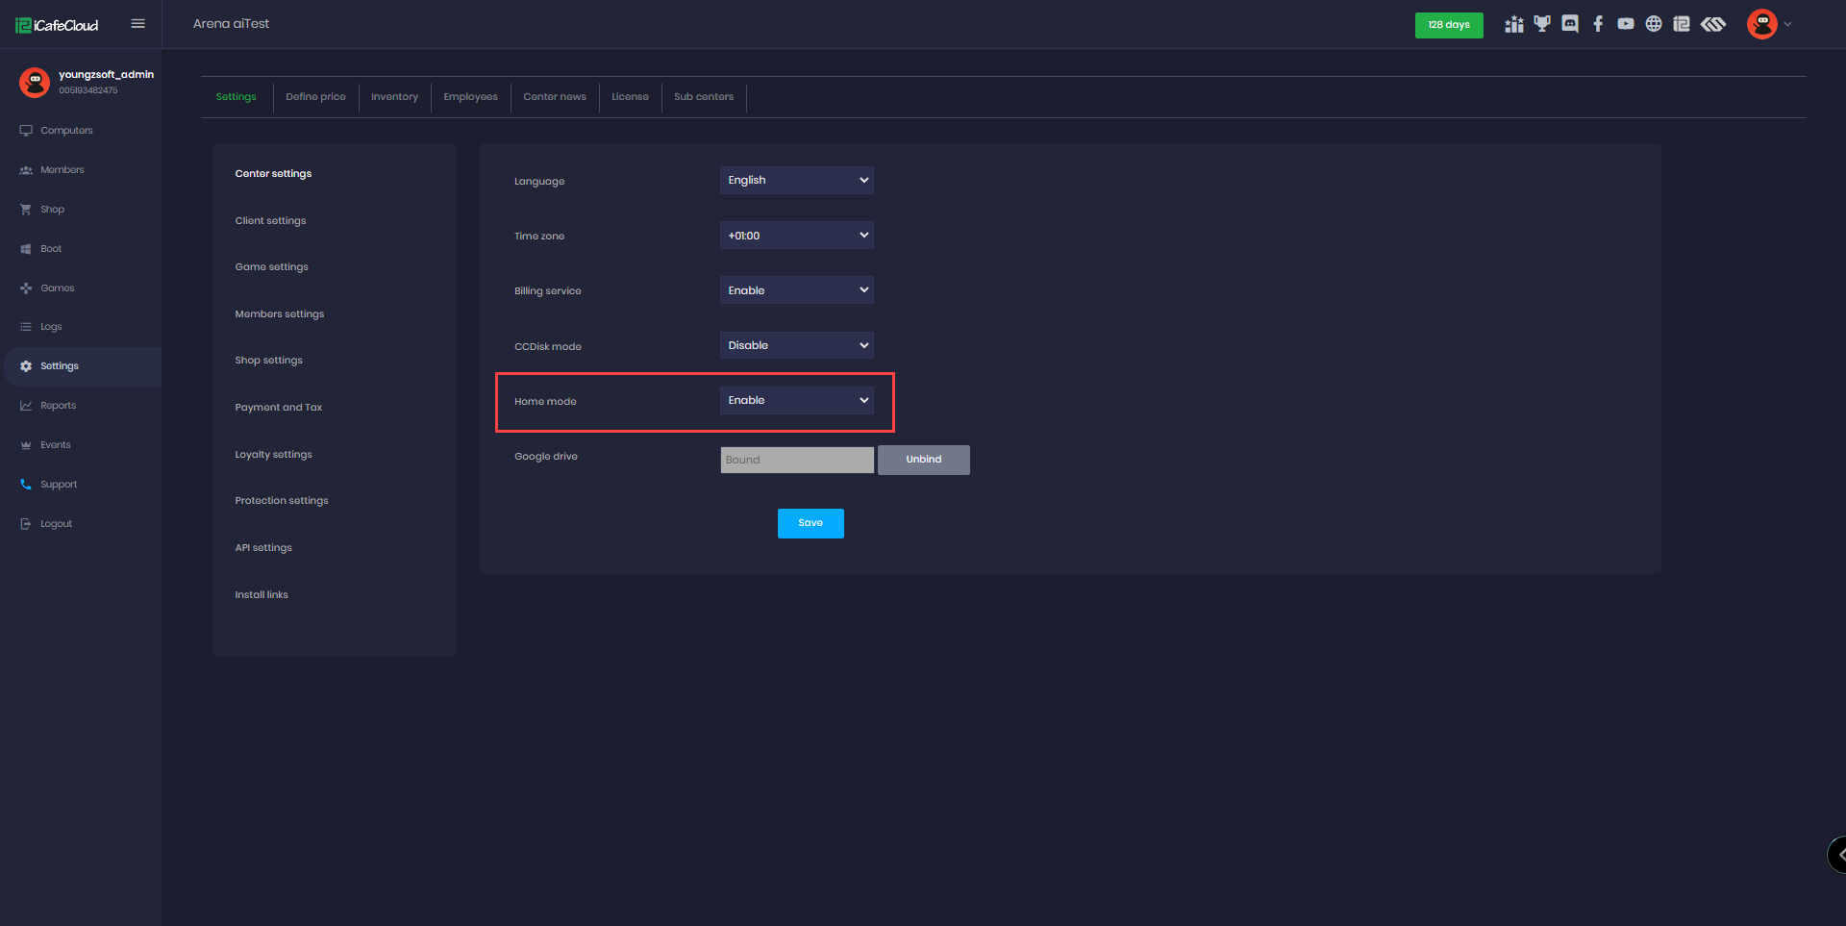Switch to the Employees tab
Image resolution: width=1846 pixels, height=926 pixels.
pyautogui.click(x=470, y=97)
